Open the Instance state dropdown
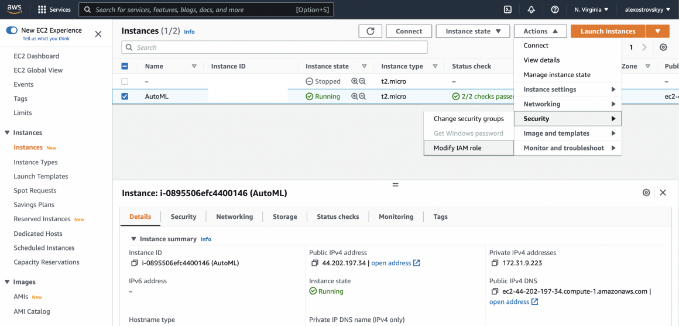Screen dimensions: 679x326 [x=473, y=32]
